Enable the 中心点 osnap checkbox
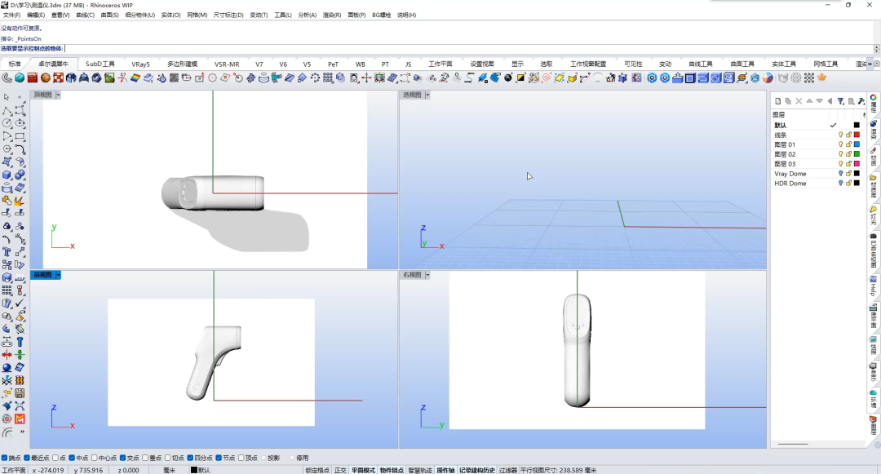This screenshot has height=474, width=881. tap(95, 458)
